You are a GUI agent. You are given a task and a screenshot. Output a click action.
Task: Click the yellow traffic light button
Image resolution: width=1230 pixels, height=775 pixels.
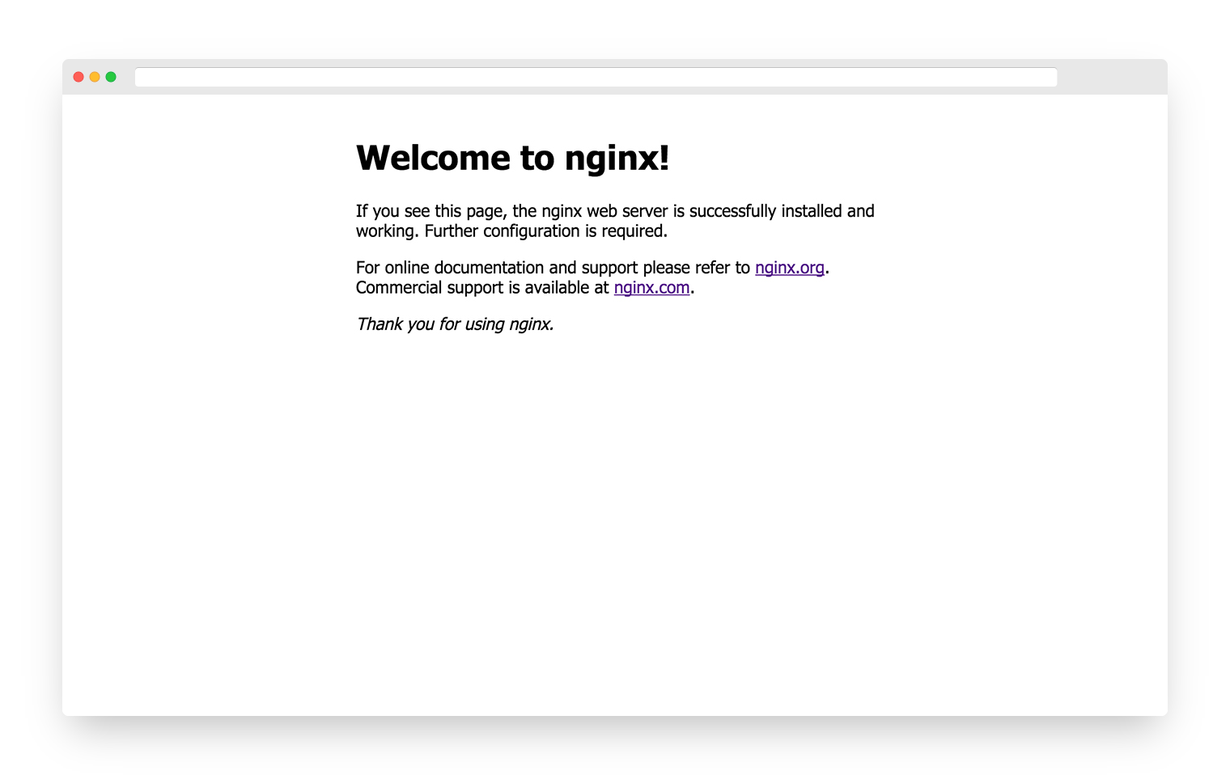pos(95,76)
